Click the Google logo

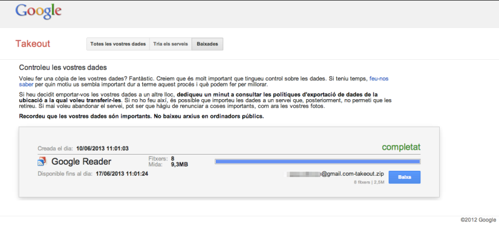(x=39, y=12)
